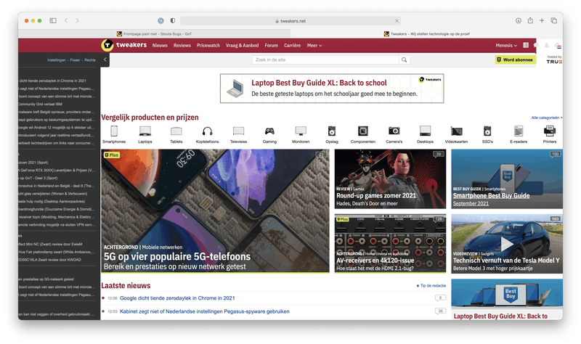Open the 5G op vier populaire 5G-telefoons article

tap(215, 211)
